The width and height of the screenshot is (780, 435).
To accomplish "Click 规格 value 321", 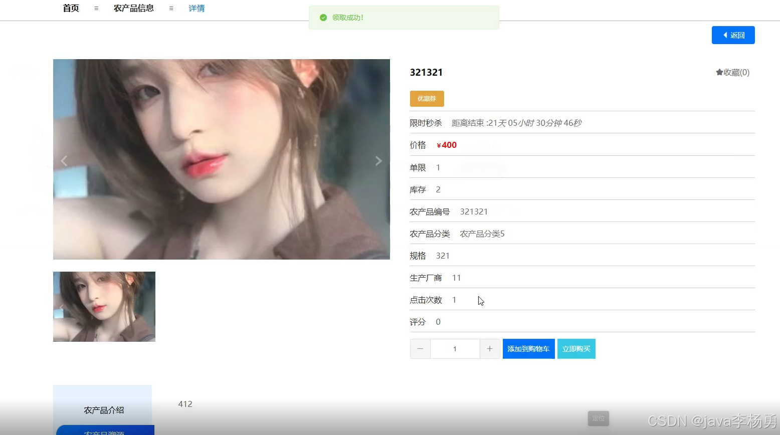I will tap(443, 256).
